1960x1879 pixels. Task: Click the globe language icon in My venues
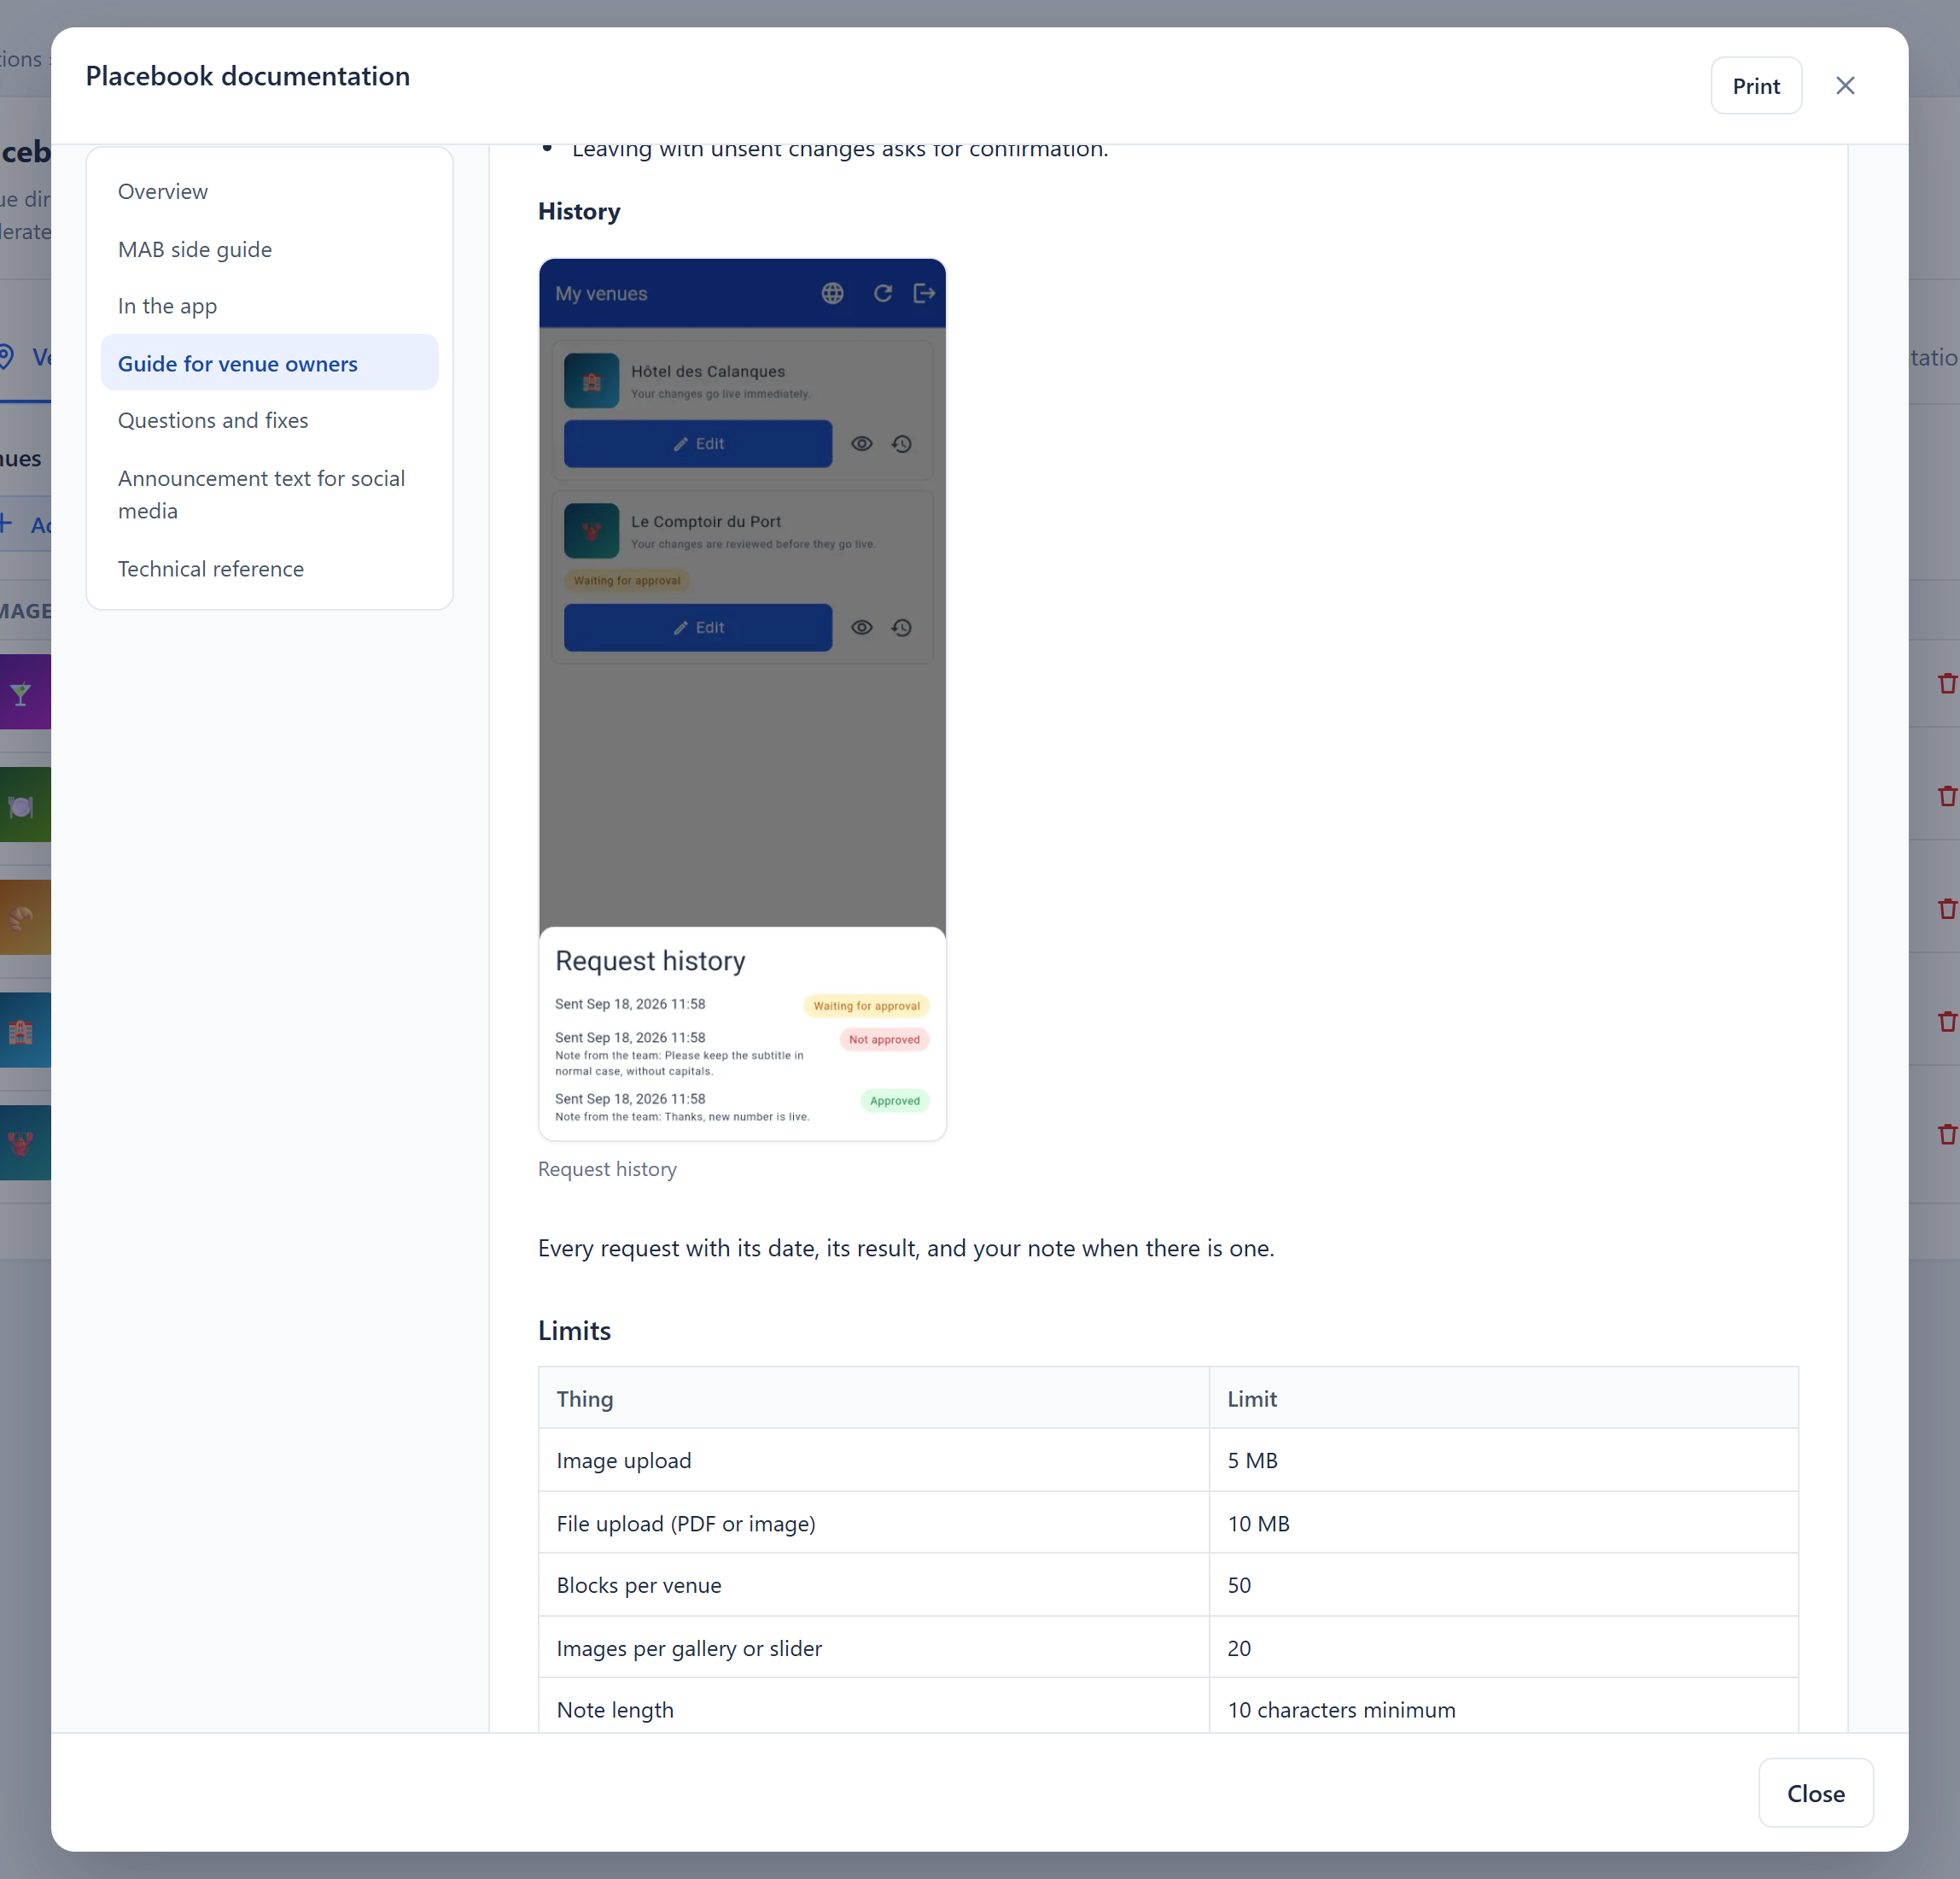[x=832, y=293]
